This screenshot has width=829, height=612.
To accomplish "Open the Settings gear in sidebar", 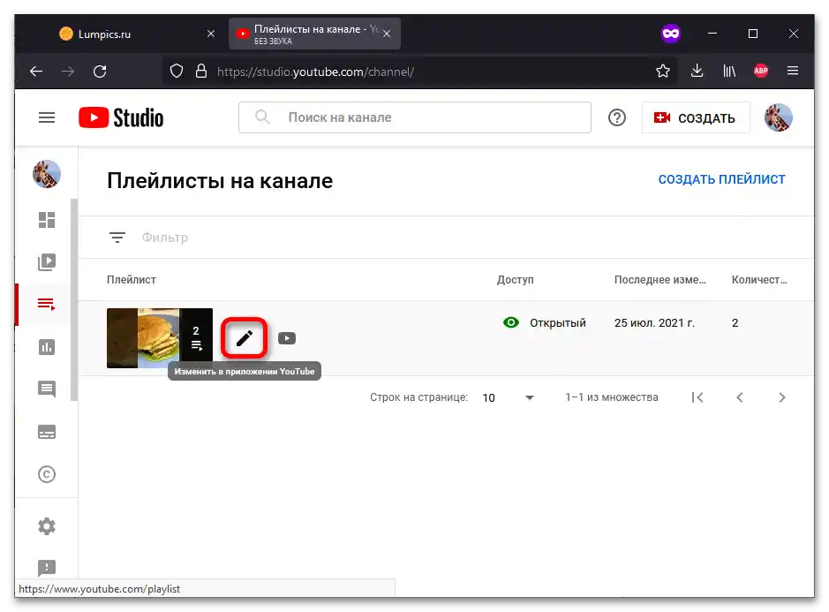I will (x=47, y=526).
